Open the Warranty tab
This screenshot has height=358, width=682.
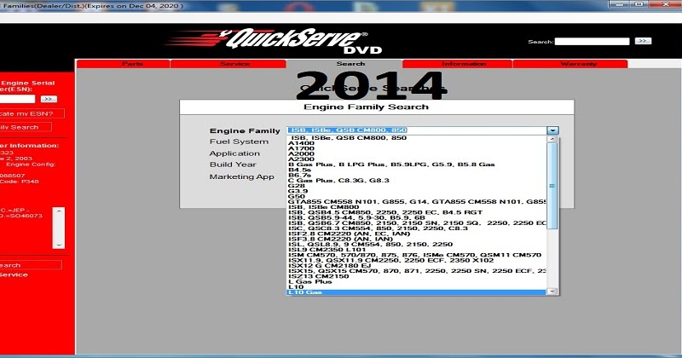point(570,64)
